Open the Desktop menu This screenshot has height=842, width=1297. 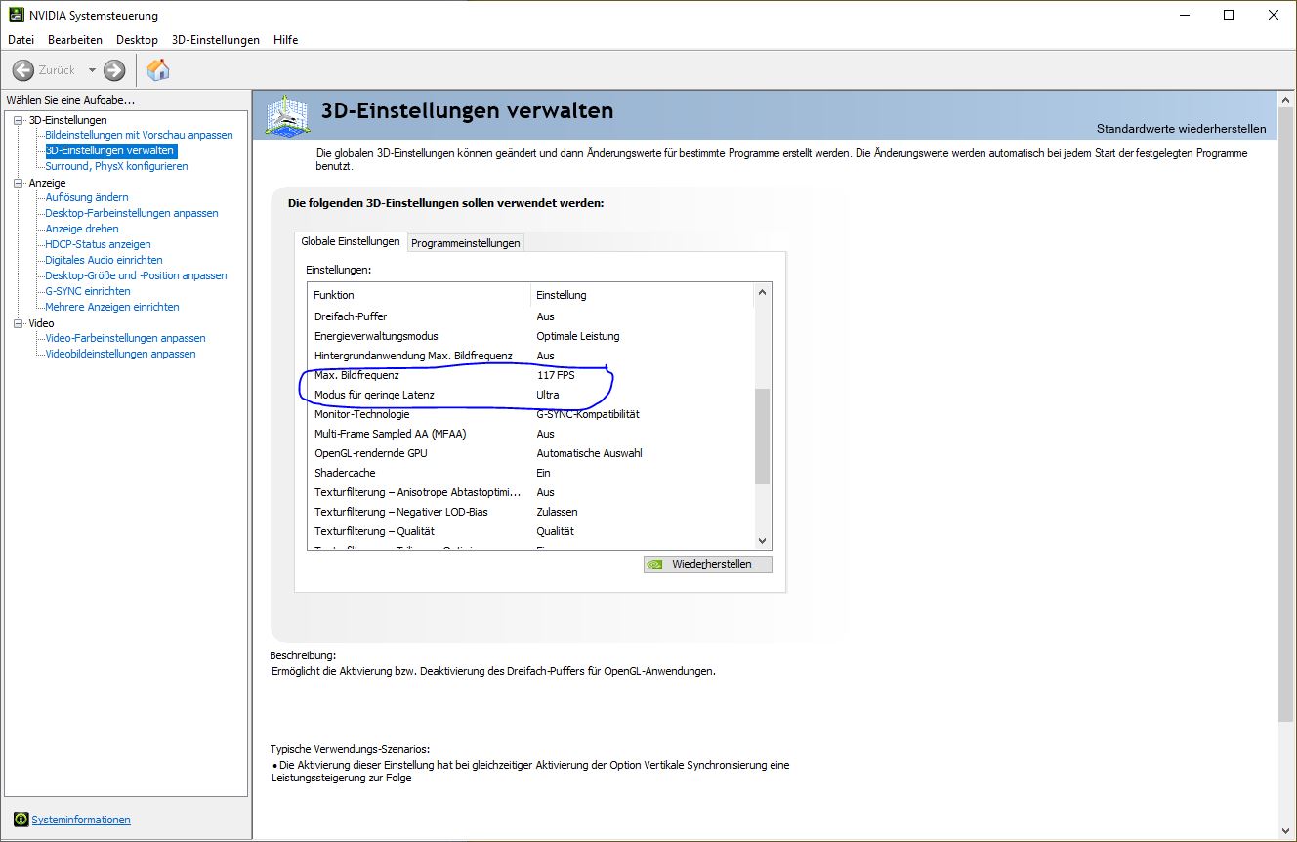137,40
